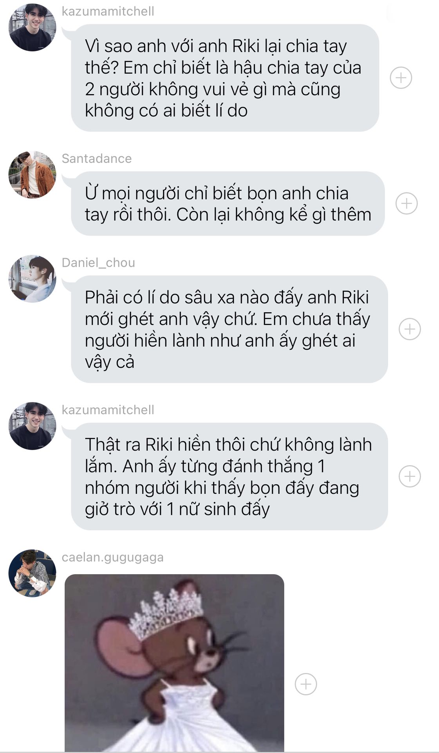
Task: Select message starting 'Vì sao anh với anh Riki'
Action: click(x=225, y=78)
